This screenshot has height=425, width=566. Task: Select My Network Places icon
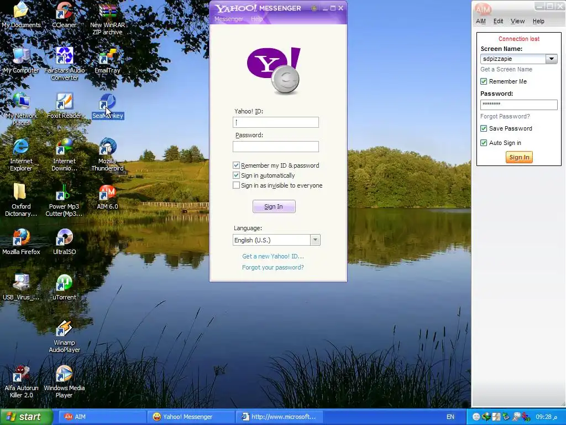point(21,109)
